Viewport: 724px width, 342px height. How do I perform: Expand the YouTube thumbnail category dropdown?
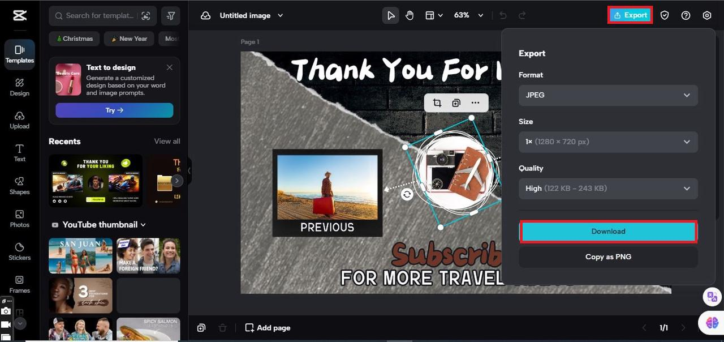pyautogui.click(x=143, y=225)
